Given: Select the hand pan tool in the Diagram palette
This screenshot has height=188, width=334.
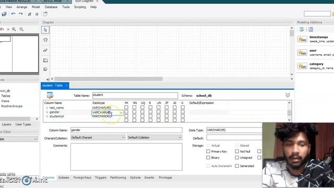Looking at the screenshot, I should [45, 40].
